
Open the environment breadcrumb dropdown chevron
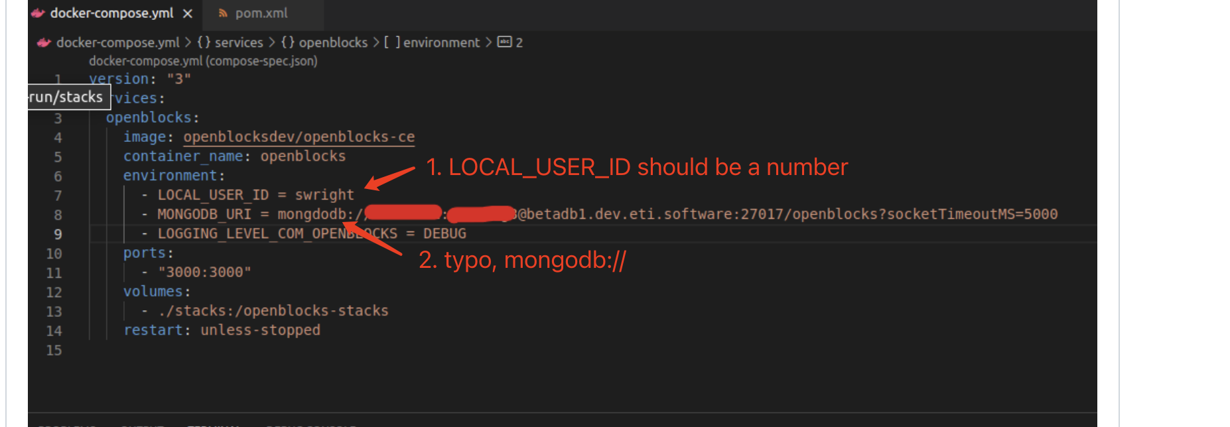pos(488,42)
